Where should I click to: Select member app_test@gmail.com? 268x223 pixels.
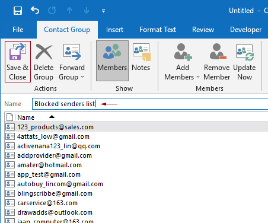[49, 174]
